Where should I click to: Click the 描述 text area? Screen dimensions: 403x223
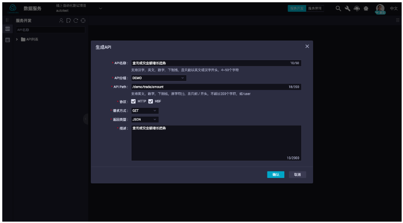tap(216, 143)
